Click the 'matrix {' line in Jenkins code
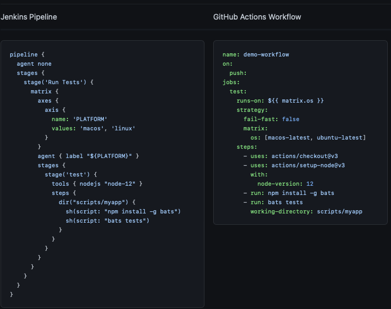Viewport: 391px width, 309px height. pyautogui.click(x=45, y=91)
